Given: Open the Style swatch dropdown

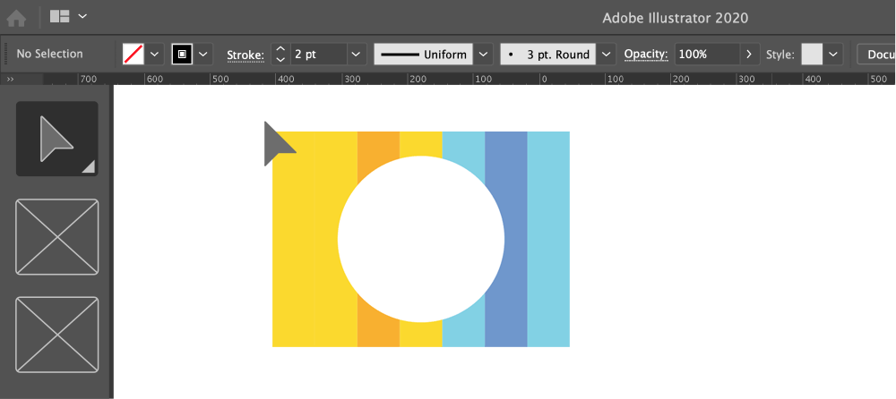Looking at the screenshot, I should click(x=834, y=54).
